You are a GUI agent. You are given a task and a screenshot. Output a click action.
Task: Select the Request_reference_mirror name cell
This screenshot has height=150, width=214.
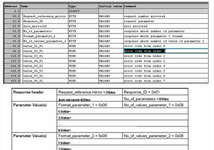(44, 16)
